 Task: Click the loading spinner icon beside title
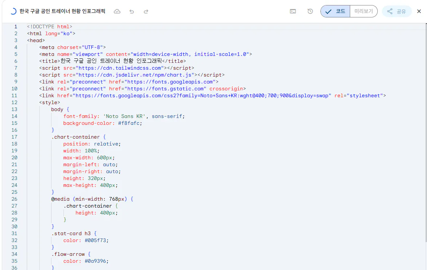click(x=13, y=12)
